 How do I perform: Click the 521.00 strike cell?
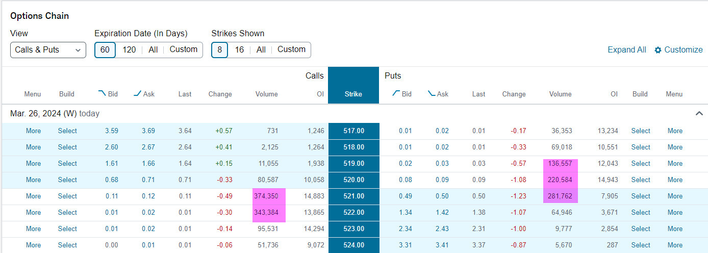(353, 196)
